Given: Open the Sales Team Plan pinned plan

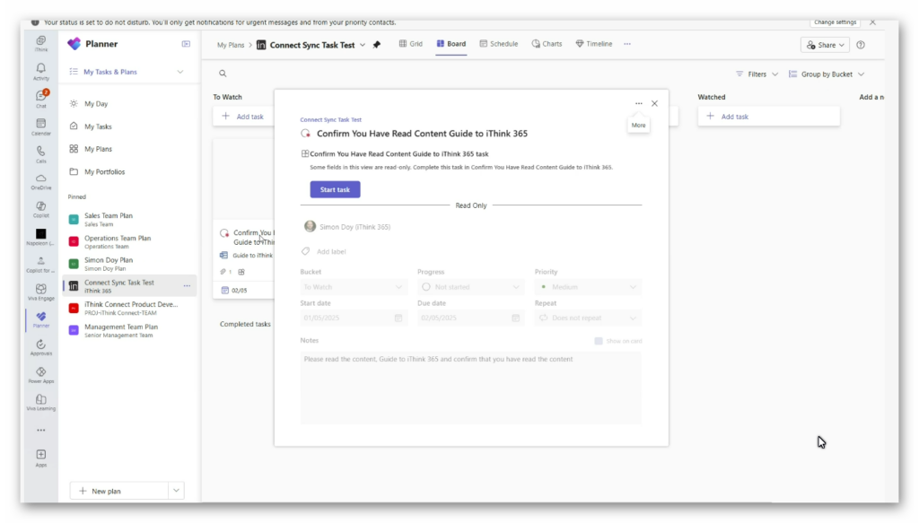Looking at the screenshot, I should point(129,219).
